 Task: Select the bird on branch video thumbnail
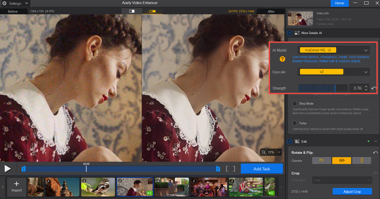click(x=98, y=187)
